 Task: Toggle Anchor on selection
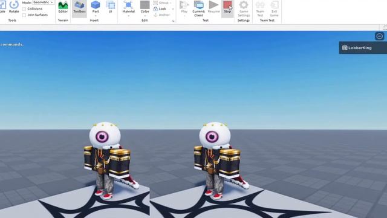click(x=161, y=15)
